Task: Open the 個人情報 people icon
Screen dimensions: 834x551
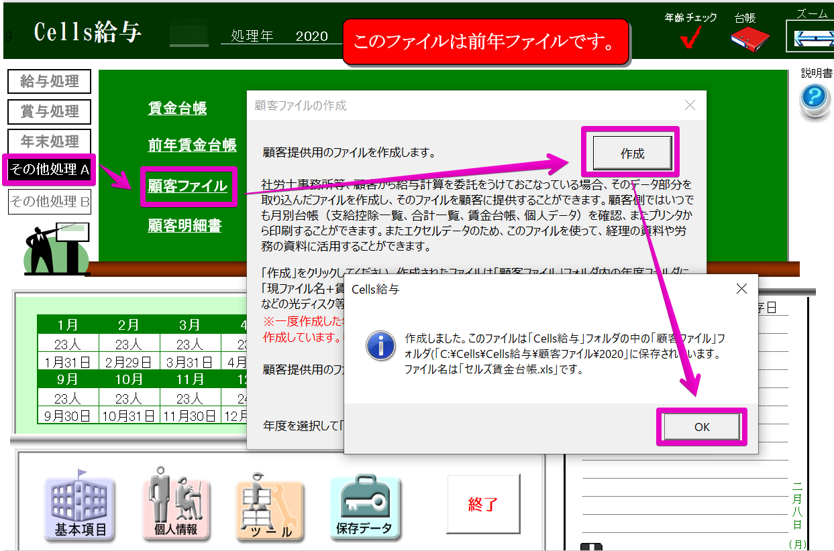Action: (x=174, y=508)
